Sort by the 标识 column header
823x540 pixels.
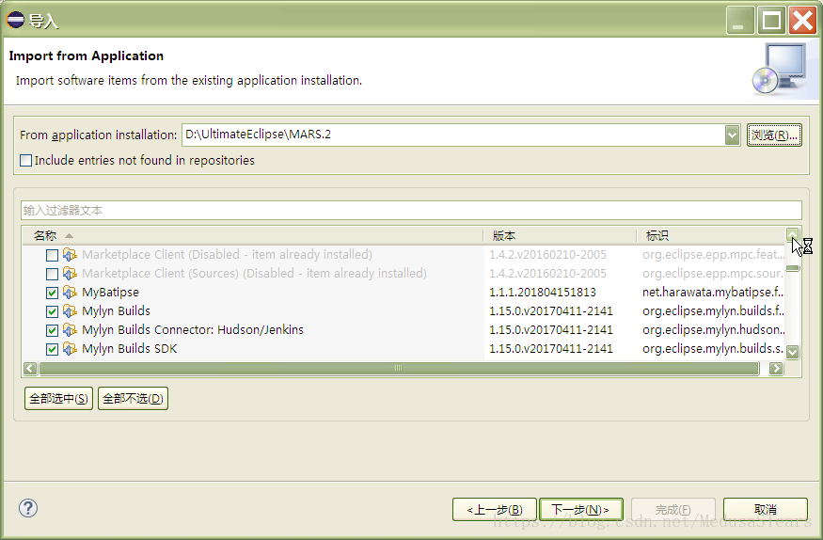pos(711,235)
